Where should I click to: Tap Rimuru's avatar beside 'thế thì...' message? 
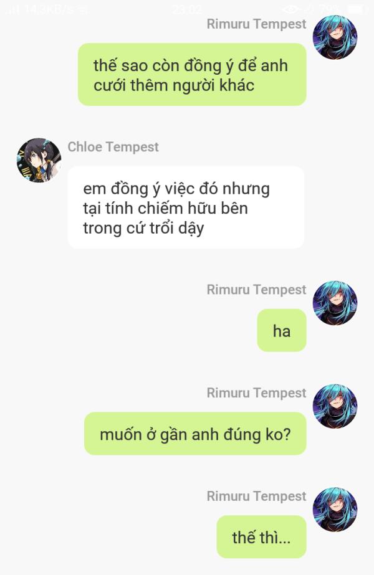(x=335, y=510)
